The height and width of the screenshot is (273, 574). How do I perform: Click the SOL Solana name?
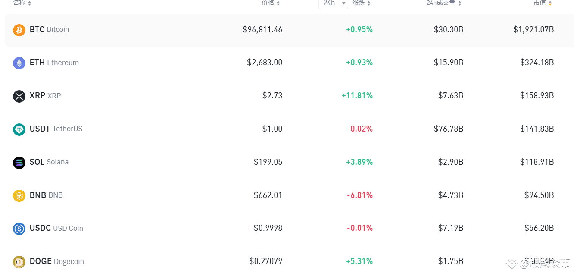[49, 162]
